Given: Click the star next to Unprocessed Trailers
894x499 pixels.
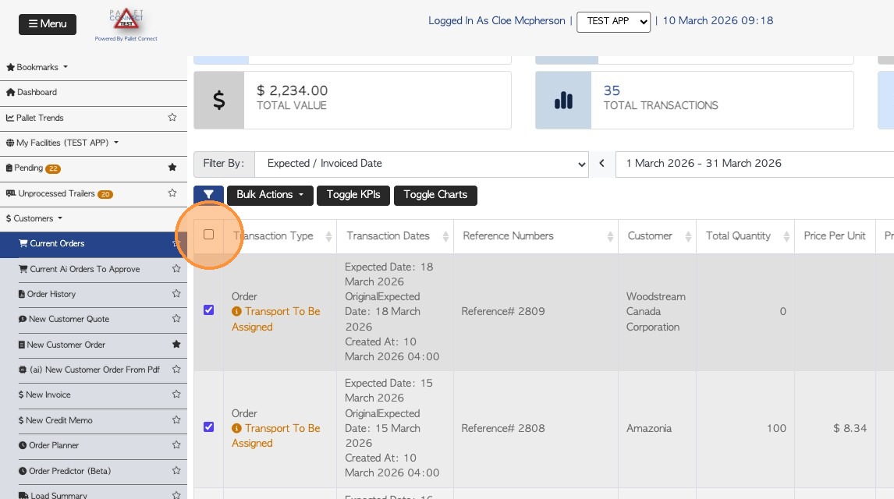Looking at the screenshot, I should 172,193.
